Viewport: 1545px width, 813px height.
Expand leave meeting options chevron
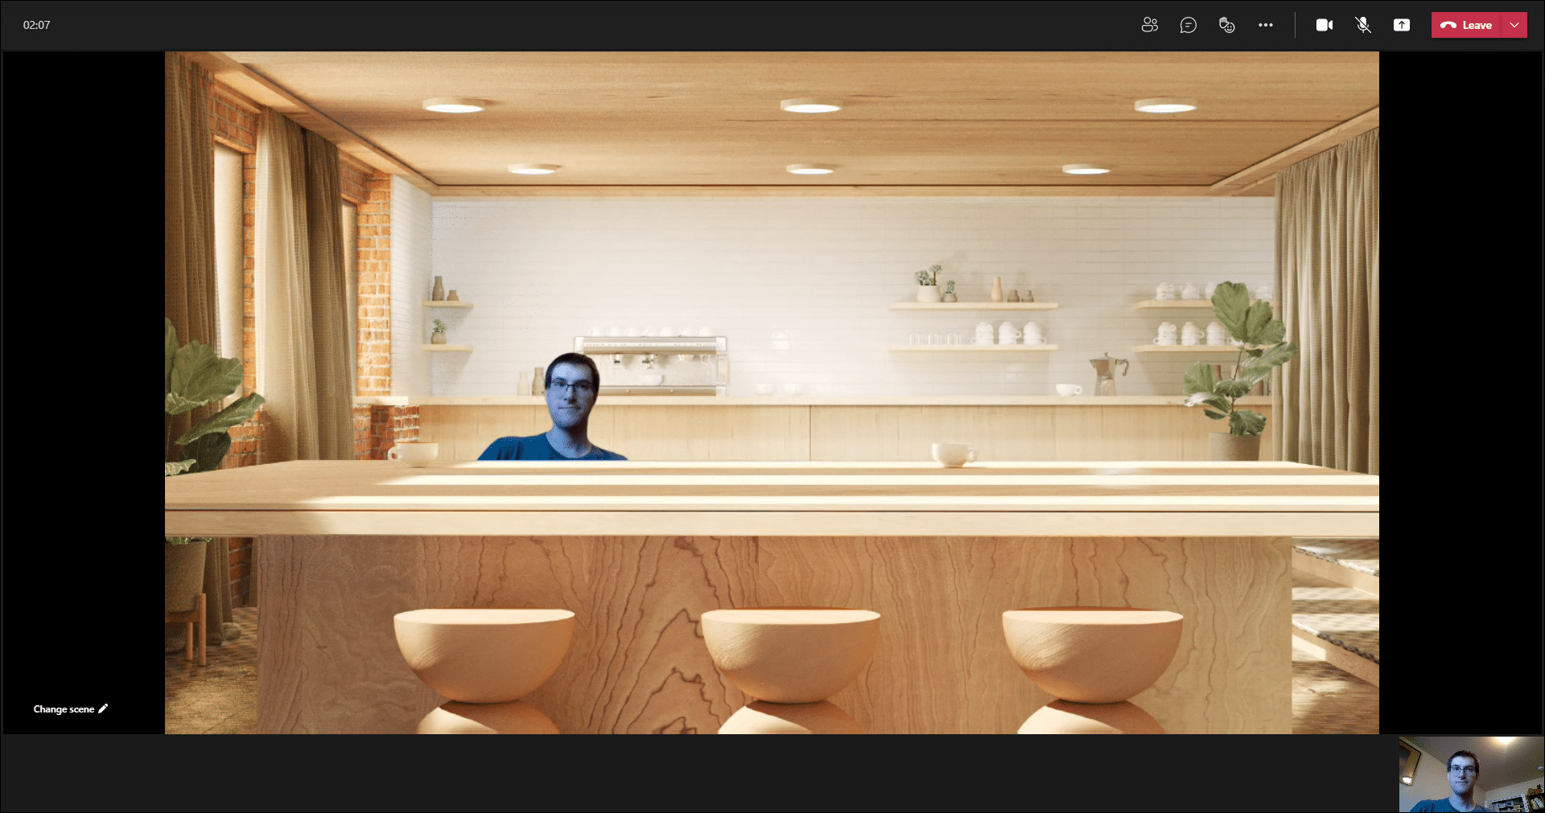[1516, 25]
